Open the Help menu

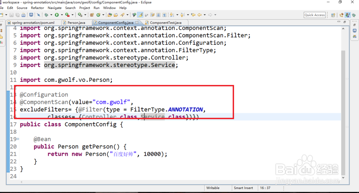pyautogui.click(x=123, y=8)
